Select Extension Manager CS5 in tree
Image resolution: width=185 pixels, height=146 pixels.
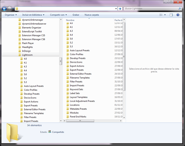pos(33,36)
